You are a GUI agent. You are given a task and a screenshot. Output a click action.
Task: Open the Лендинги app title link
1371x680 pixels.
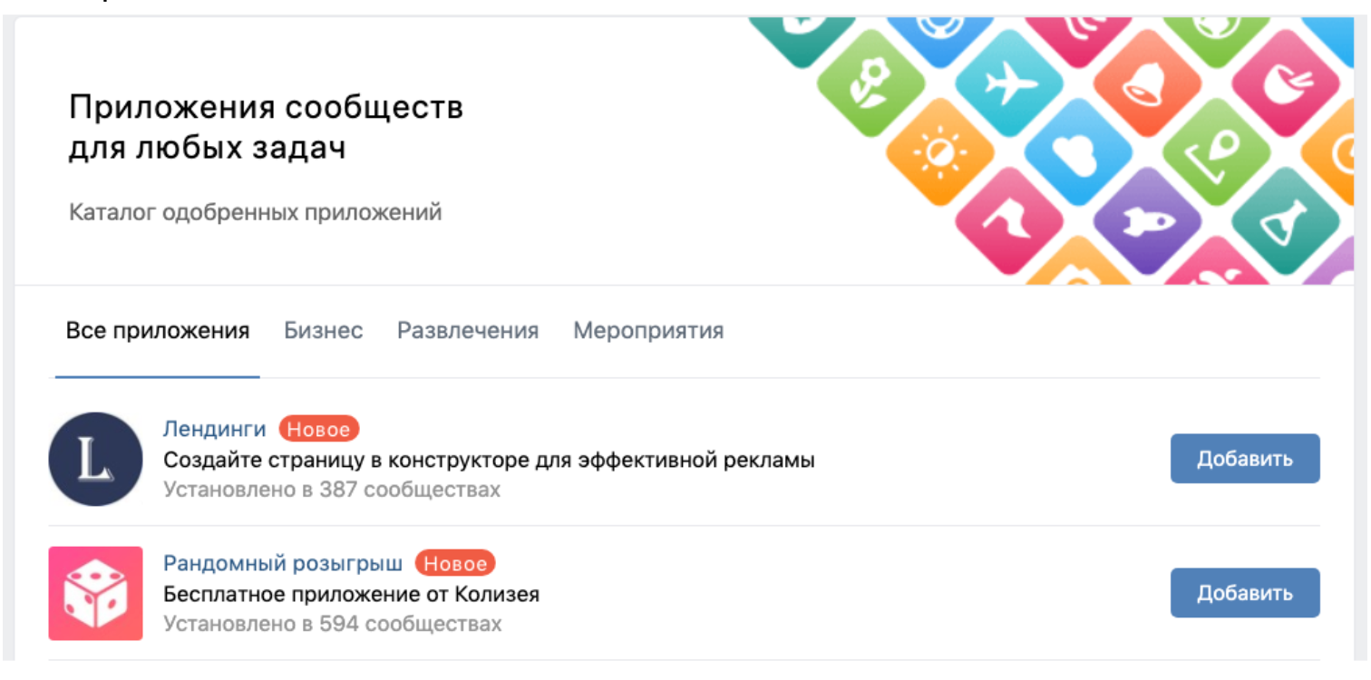(215, 429)
